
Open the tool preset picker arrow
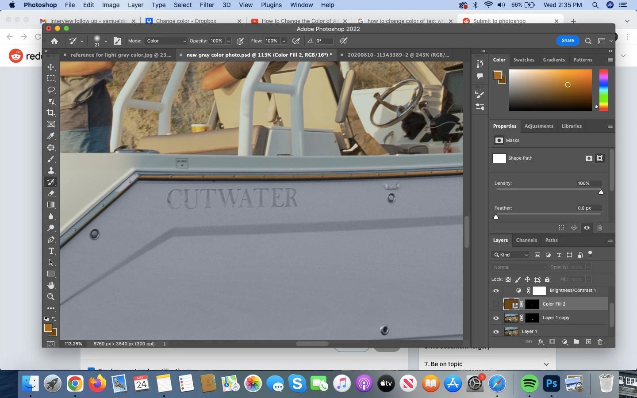[82, 41]
